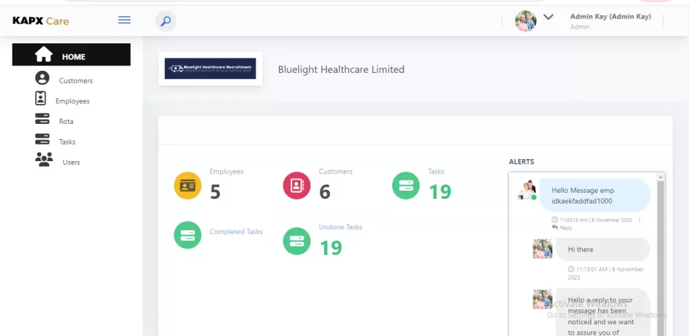Click the KAPX Care logo
This screenshot has height=336, width=689.
[x=41, y=21]
